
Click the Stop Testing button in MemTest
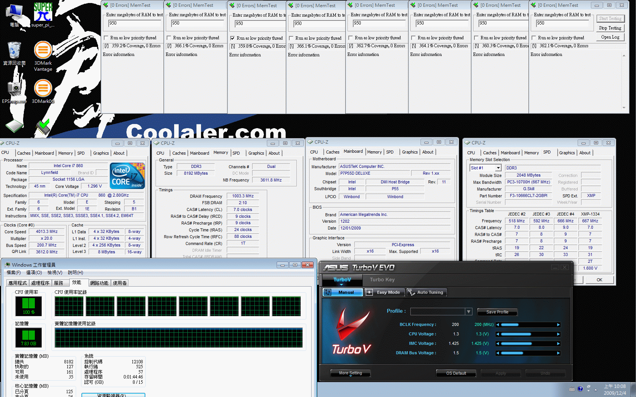click(x=610, y=28)
